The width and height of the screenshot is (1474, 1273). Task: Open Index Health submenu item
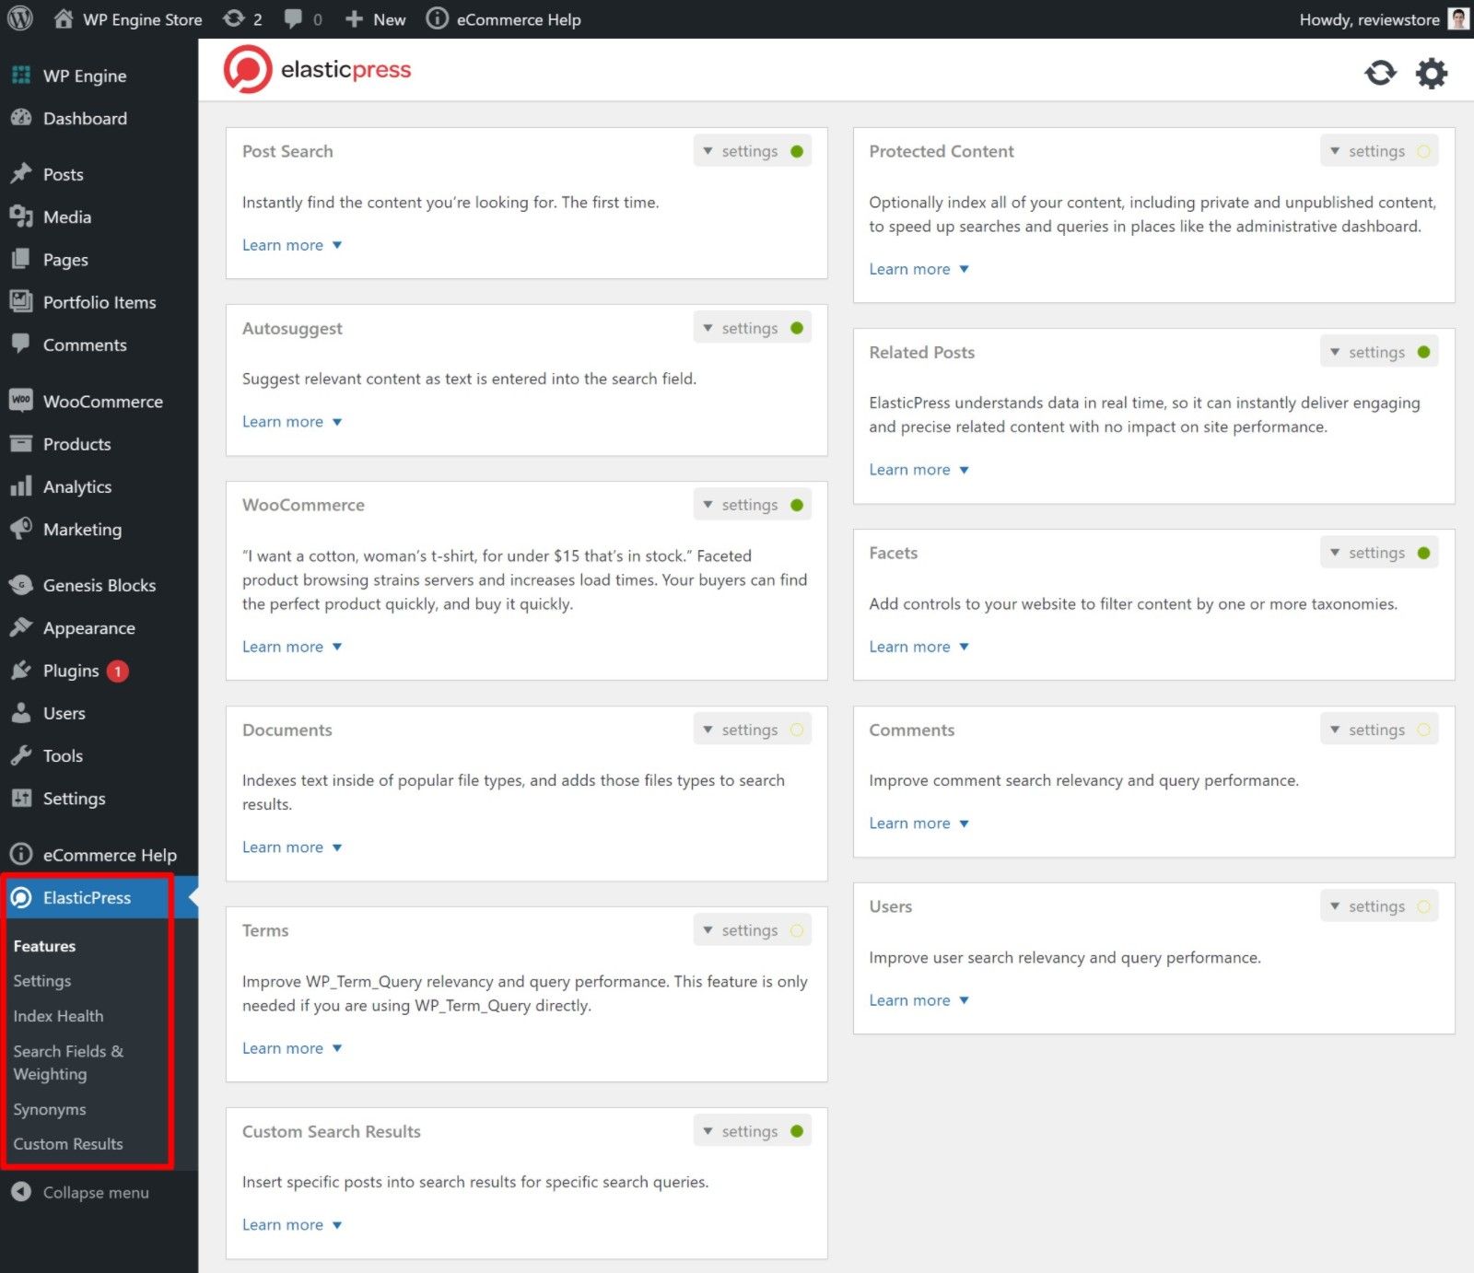coord(58,1016)
